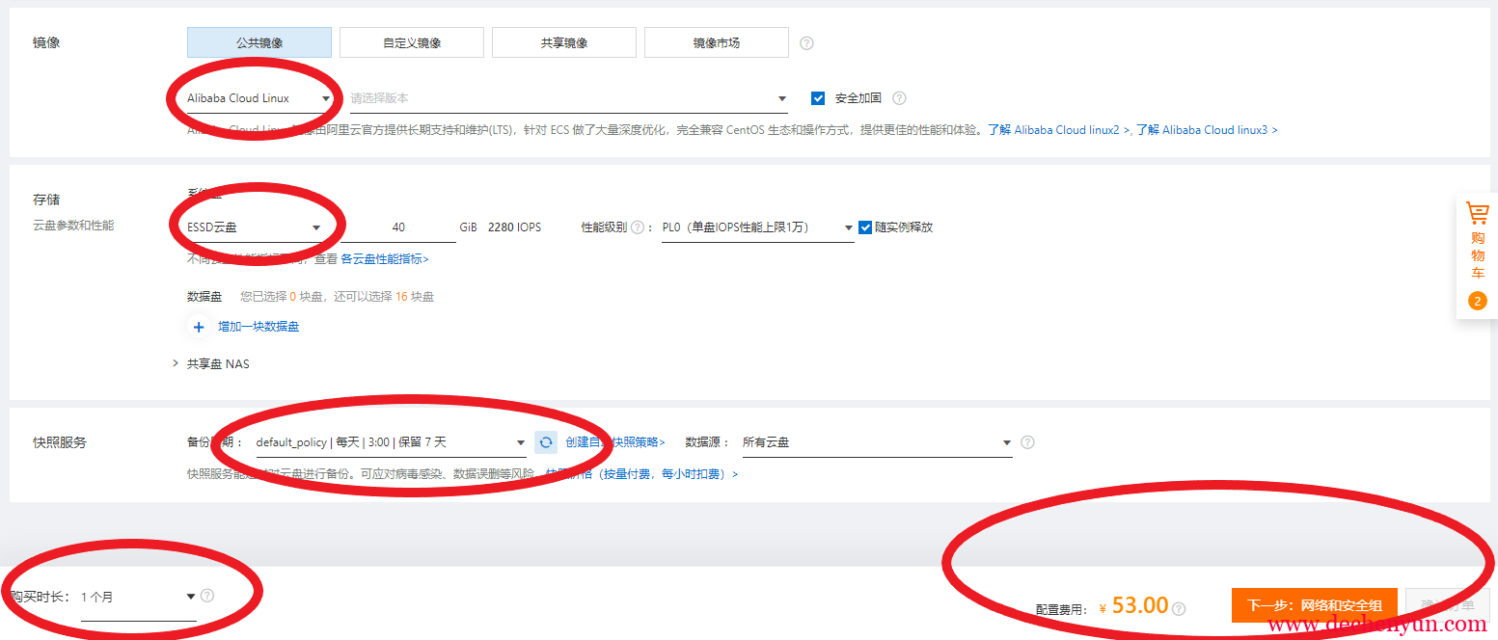The image size is (1498, 640).
Task: Open the 所有云盘 data source dropdown
Action: [877, 442]
